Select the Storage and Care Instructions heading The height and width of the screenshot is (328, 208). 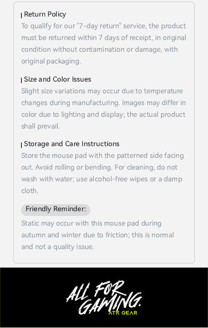[x=71, y=144]
